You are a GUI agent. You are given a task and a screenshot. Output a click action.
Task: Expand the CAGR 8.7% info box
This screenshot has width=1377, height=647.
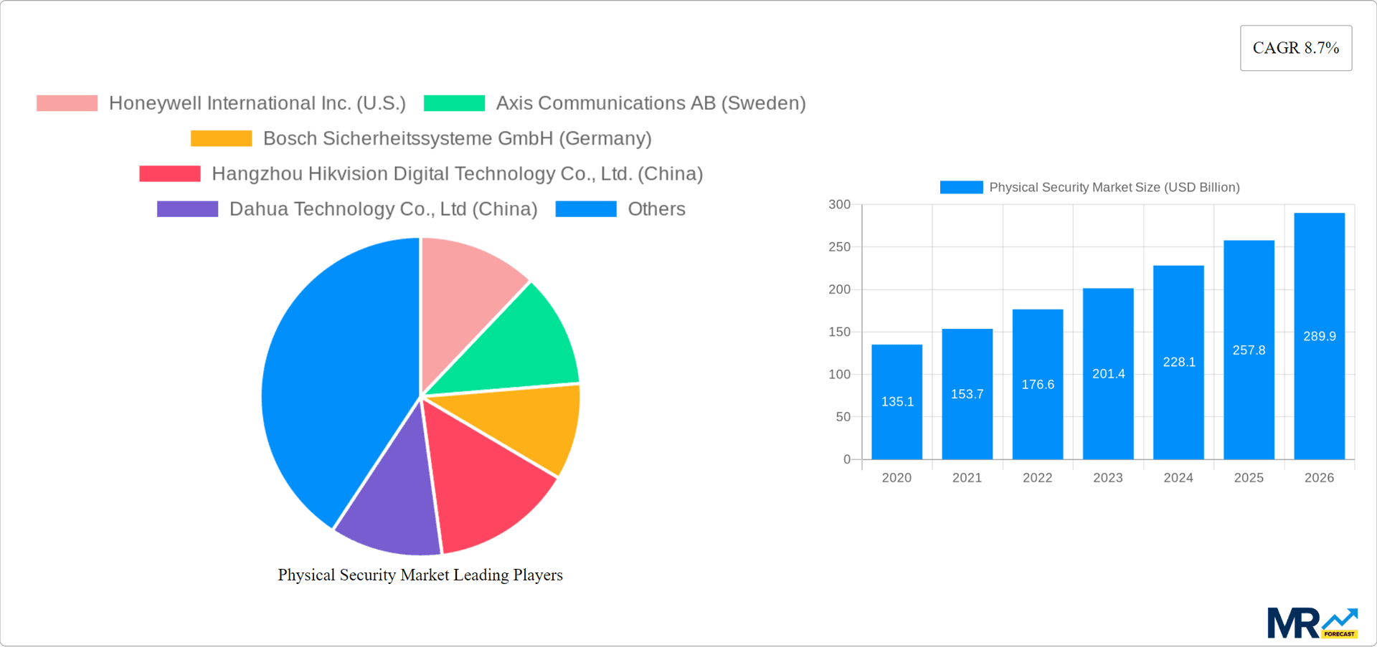point(1295,47)
